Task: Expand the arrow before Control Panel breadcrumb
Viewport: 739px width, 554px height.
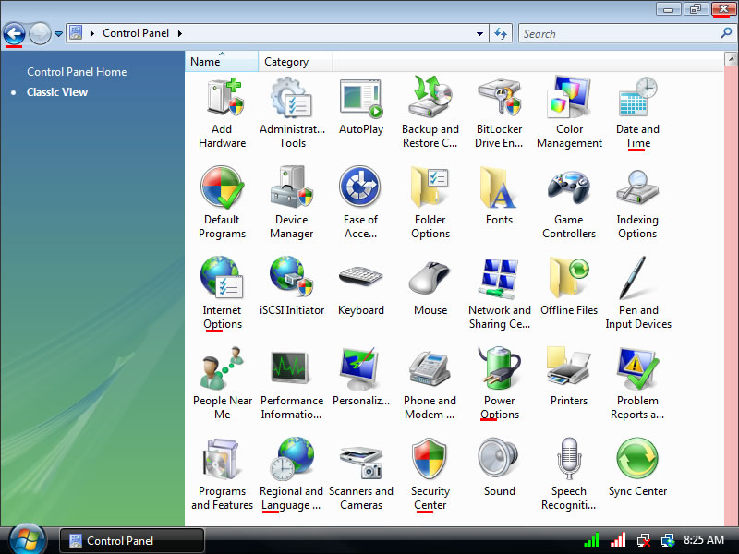Action: (x=91, y=33)
